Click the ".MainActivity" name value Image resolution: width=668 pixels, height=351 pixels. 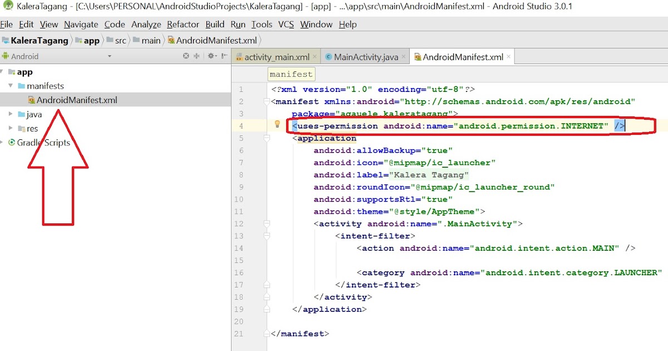478,224
